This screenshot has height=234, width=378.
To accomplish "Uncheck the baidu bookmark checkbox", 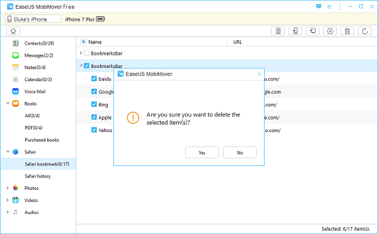I will click(94, 79).
